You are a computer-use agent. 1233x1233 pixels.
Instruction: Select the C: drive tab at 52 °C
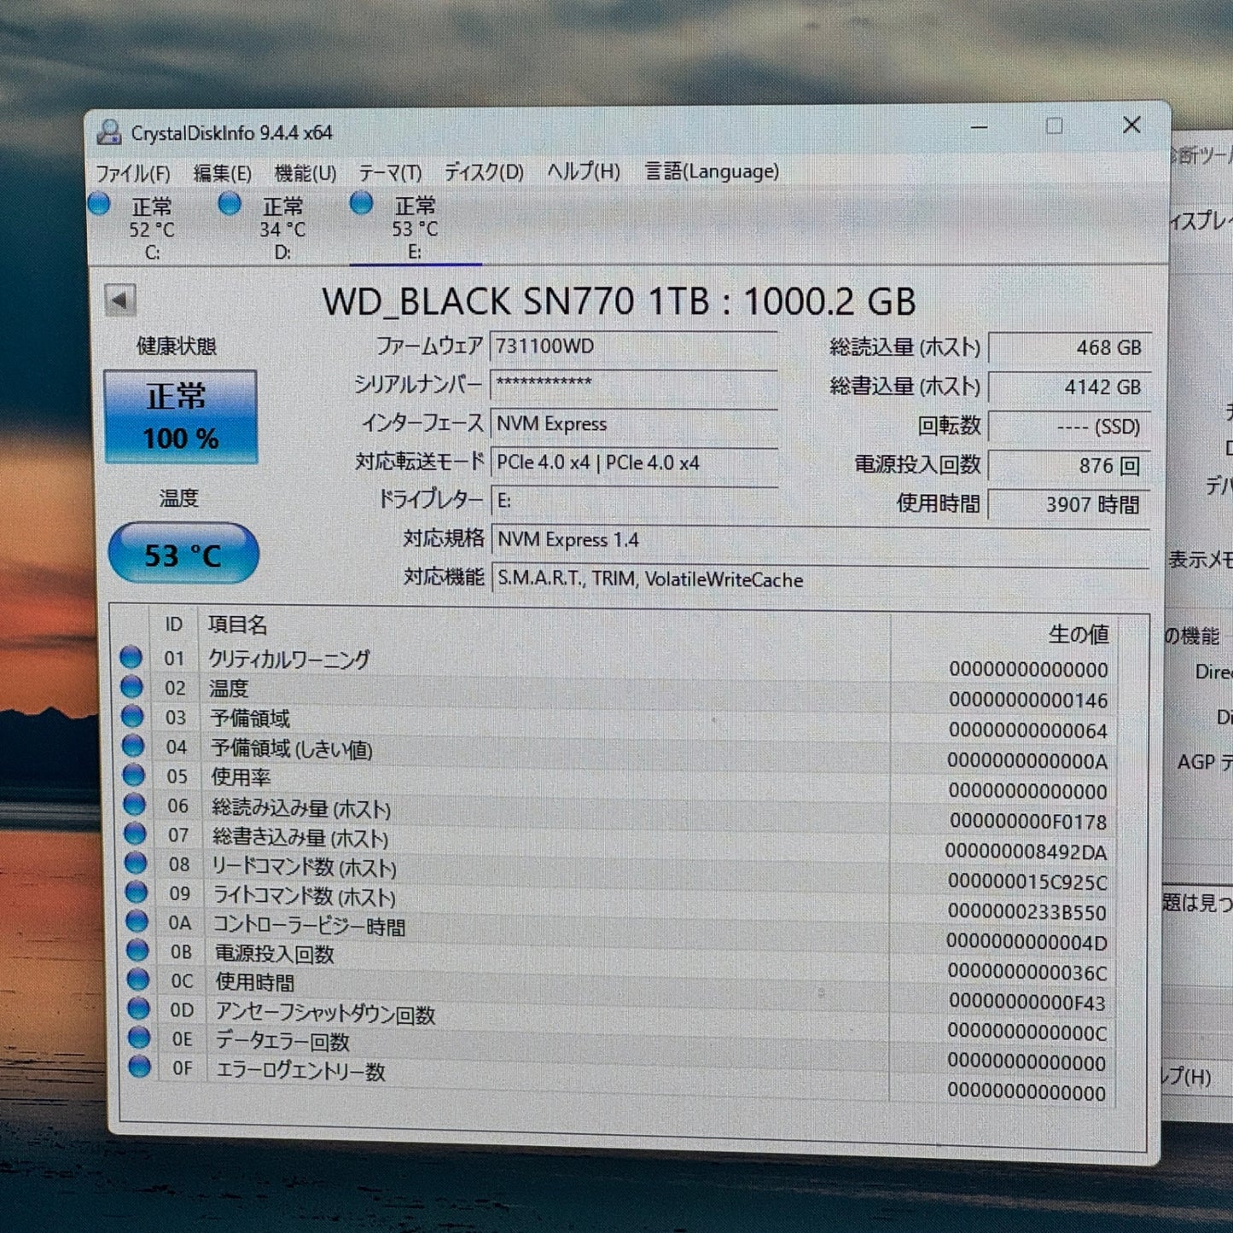(152, 228)
